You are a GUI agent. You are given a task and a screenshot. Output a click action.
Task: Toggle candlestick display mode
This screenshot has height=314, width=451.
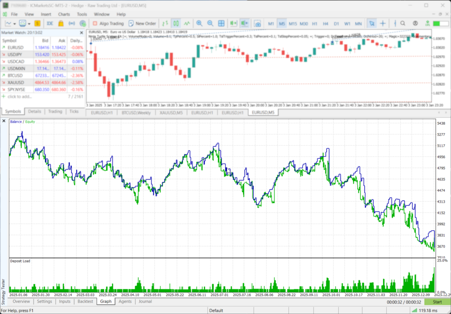tap(176, 23)
